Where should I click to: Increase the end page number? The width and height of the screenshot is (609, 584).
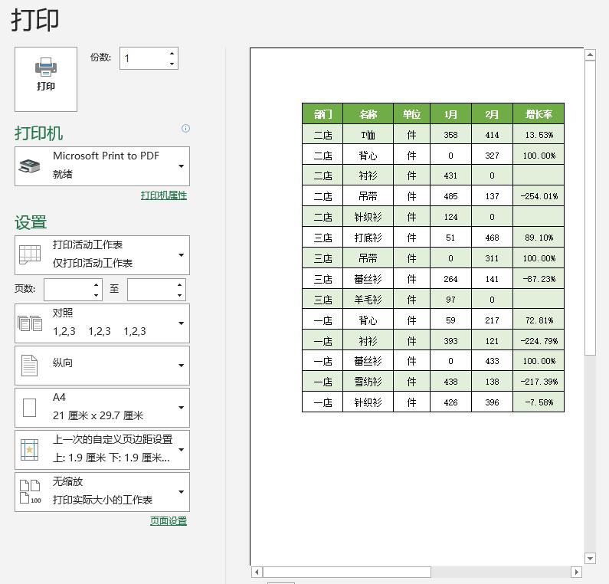pyautogui.click(x=179, y=285)
